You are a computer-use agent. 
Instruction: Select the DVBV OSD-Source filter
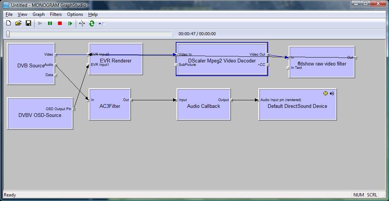(40, 114)
